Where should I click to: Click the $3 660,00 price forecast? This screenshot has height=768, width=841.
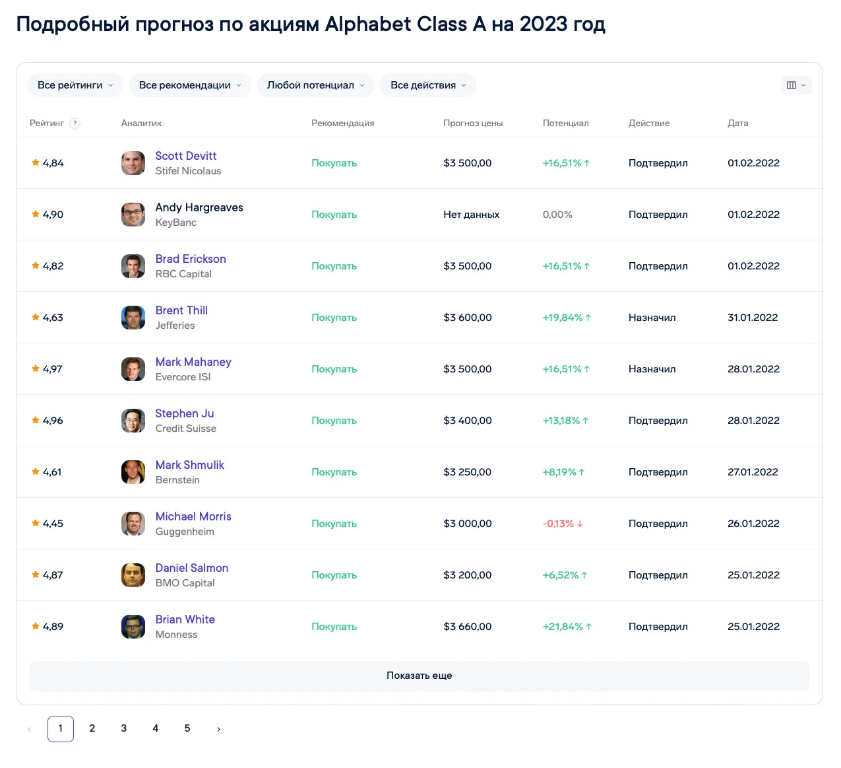[468, 627]
